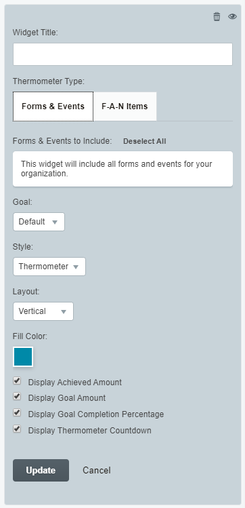Uncheck Display Goal Amount
This screenshot has height=508, width=245.
[17, 397]
